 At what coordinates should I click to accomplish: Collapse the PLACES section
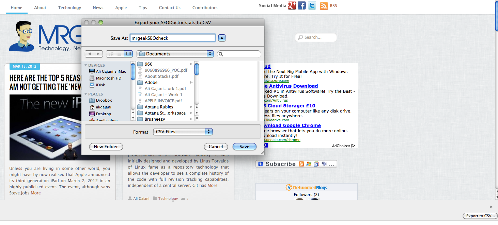coord(86,94)
